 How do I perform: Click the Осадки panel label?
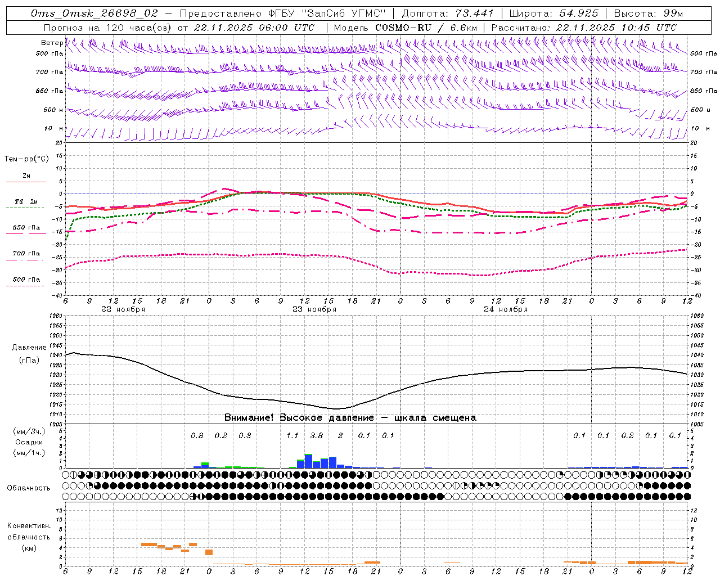pos(29,442)
